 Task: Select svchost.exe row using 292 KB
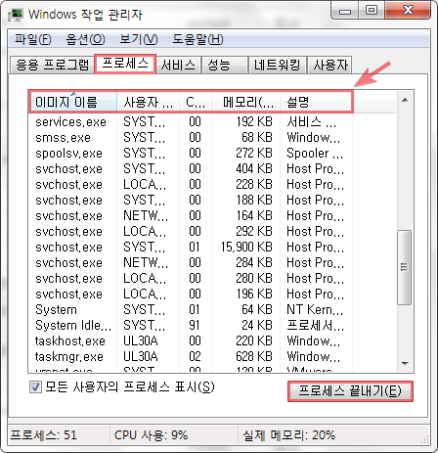pos(191,232)
